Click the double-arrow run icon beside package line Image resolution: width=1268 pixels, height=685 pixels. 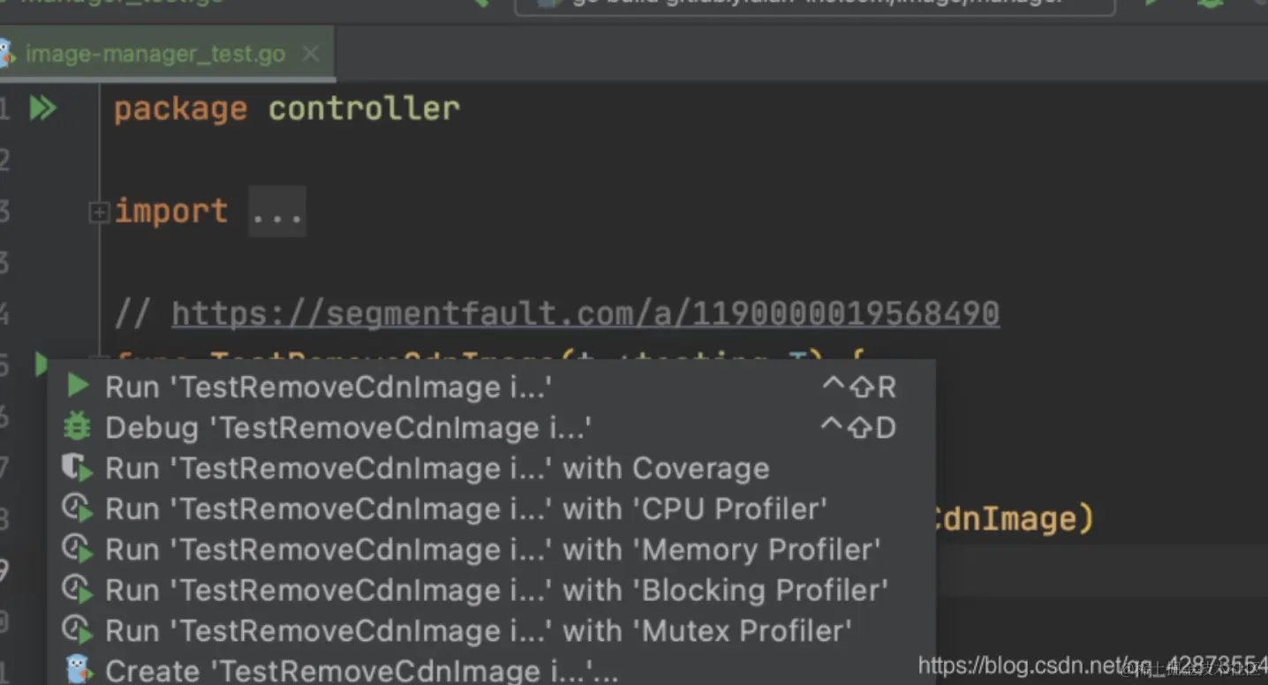(42, 109)
